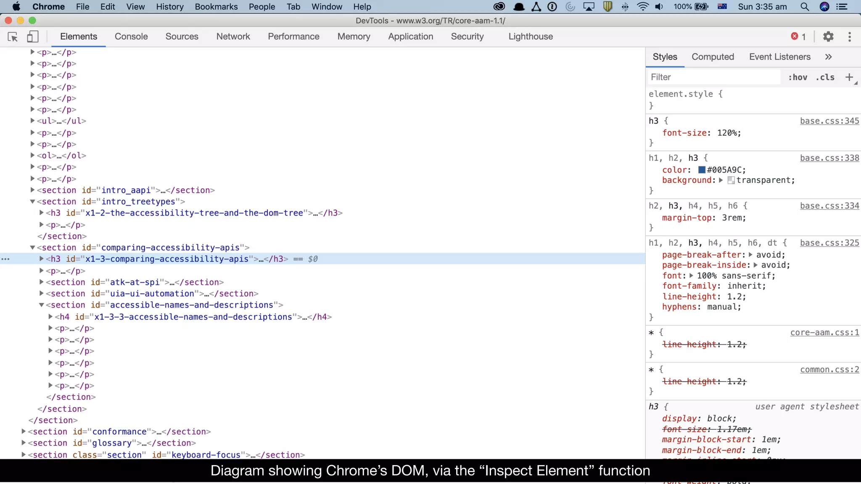Open the common.css:2 source link
Image resolution: width=861 pixels, height=484 pixels.
(829, 370)
